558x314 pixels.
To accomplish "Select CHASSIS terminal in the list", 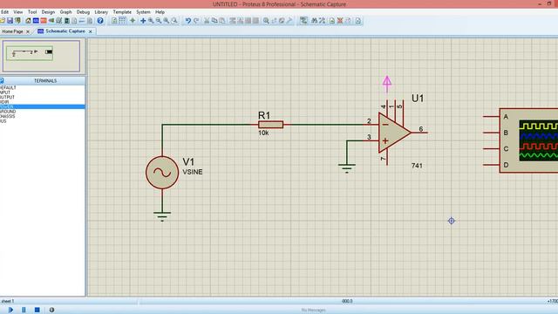I will click(8, 116).
